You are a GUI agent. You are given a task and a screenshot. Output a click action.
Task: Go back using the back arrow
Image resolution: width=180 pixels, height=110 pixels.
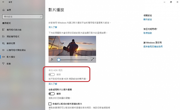pyautogui.click(x=3, y=2)
